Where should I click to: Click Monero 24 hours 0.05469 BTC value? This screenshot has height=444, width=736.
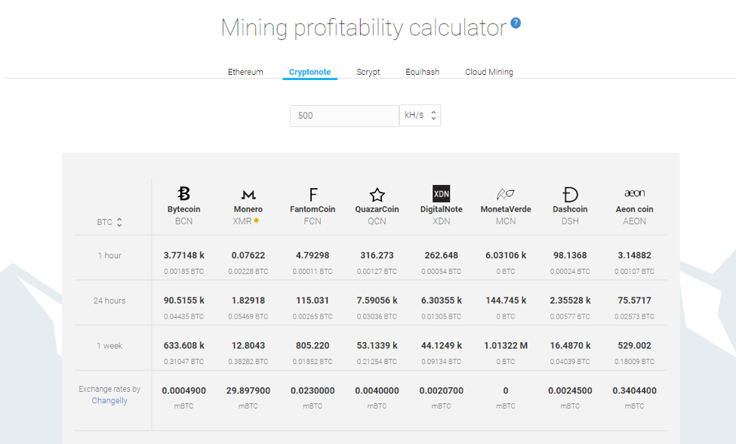[248, 316]
